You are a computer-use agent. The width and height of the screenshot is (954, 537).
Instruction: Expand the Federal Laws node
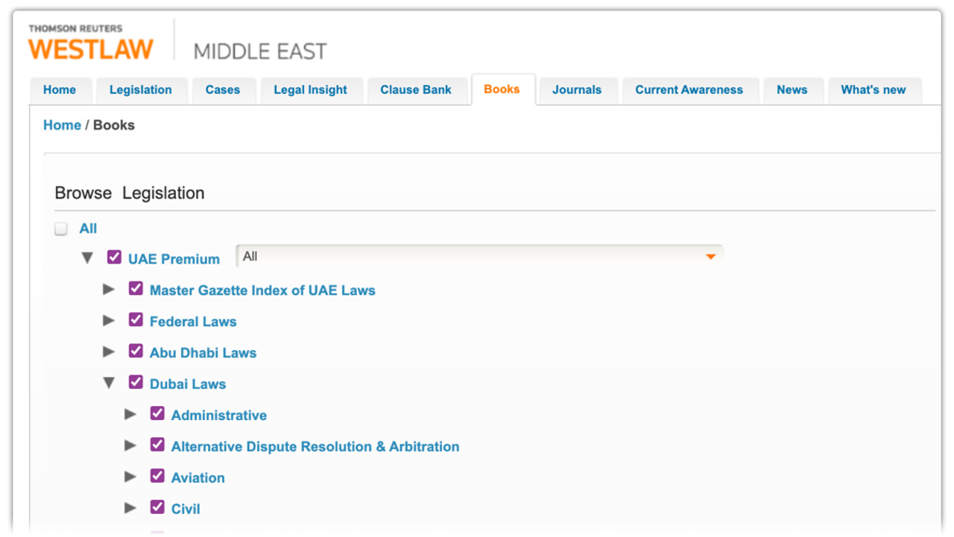click(109, 321)
